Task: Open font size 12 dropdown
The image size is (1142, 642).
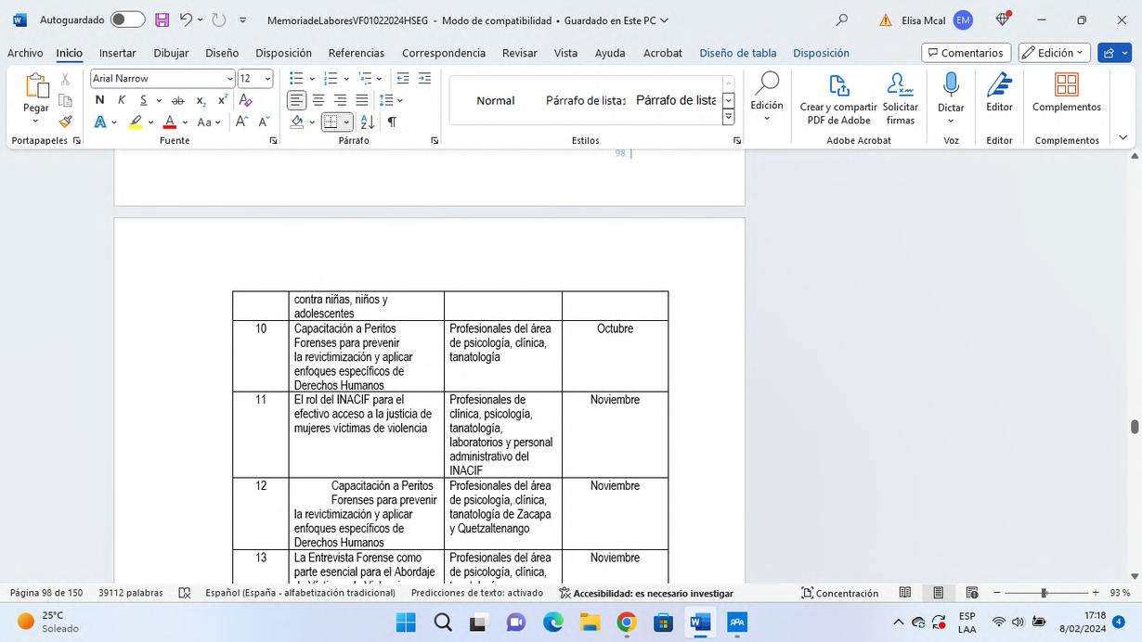Action: tap(267, 79)
